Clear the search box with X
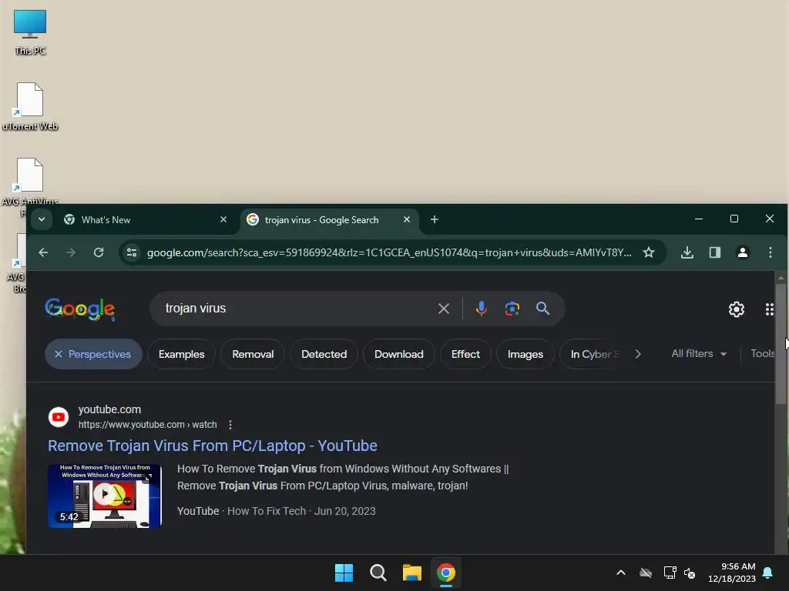Screen dimensions: 789x591 pyautogui.click(x=443, y=309)
